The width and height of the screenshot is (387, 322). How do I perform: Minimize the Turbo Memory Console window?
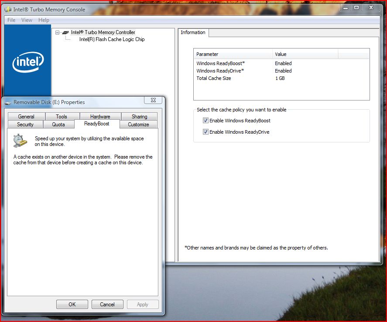[x=346, y=8]
